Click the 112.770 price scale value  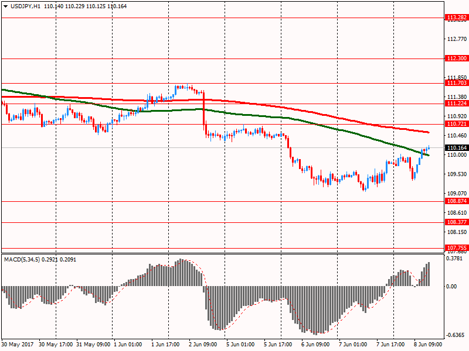[457, 39]
